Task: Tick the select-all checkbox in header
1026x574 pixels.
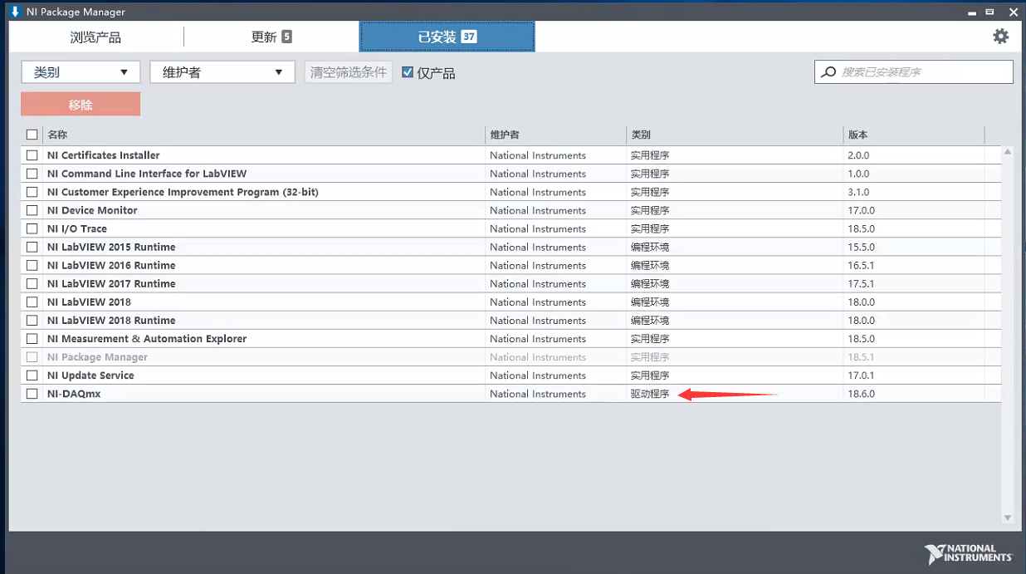Action: pos(32,135)
